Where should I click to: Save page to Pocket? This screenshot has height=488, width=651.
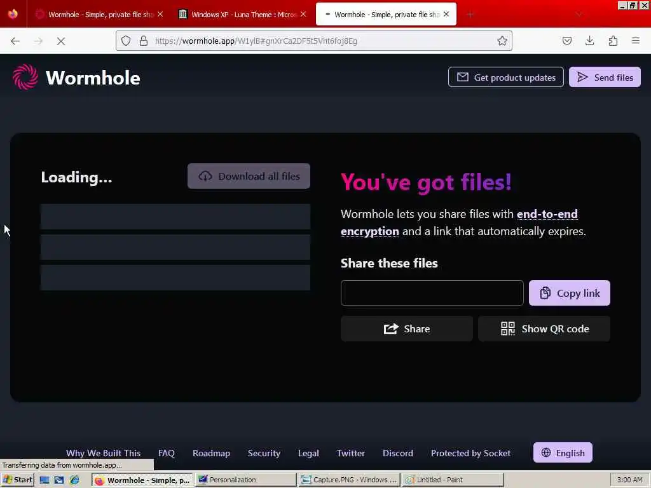tap(566, 41)
